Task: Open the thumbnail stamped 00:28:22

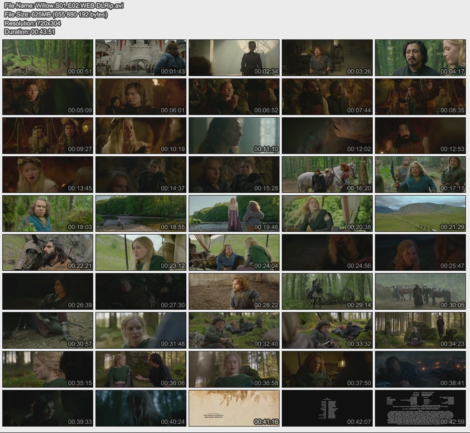Action: point(234,291)
